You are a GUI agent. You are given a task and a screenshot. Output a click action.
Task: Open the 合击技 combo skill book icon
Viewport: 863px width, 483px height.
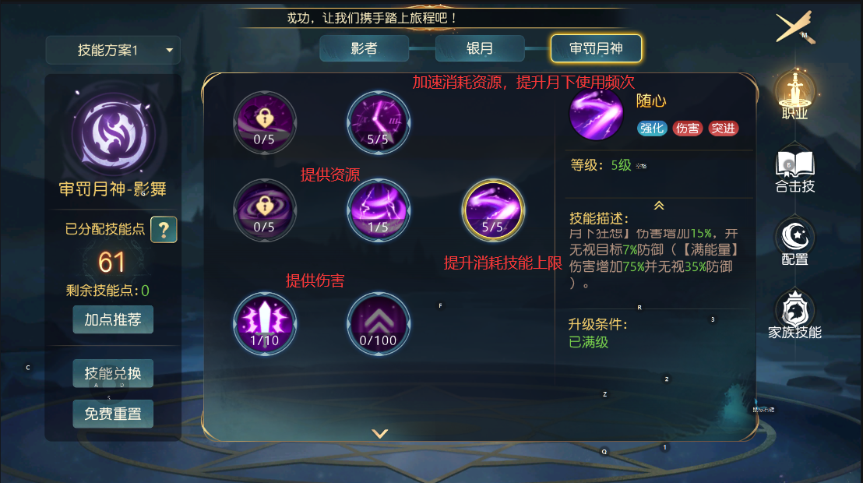794,170
